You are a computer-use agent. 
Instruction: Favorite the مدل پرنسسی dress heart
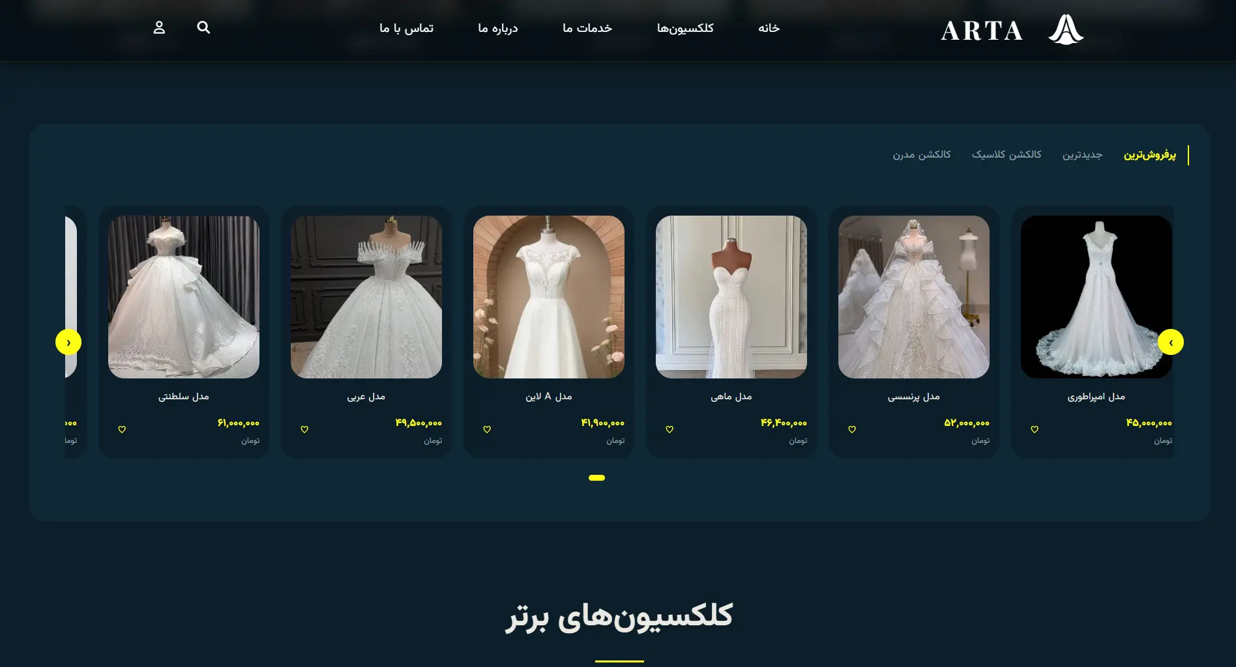852,429
